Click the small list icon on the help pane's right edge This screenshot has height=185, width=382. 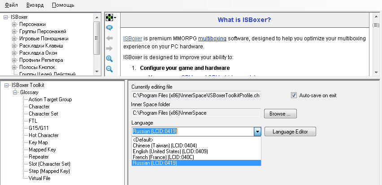376,25
